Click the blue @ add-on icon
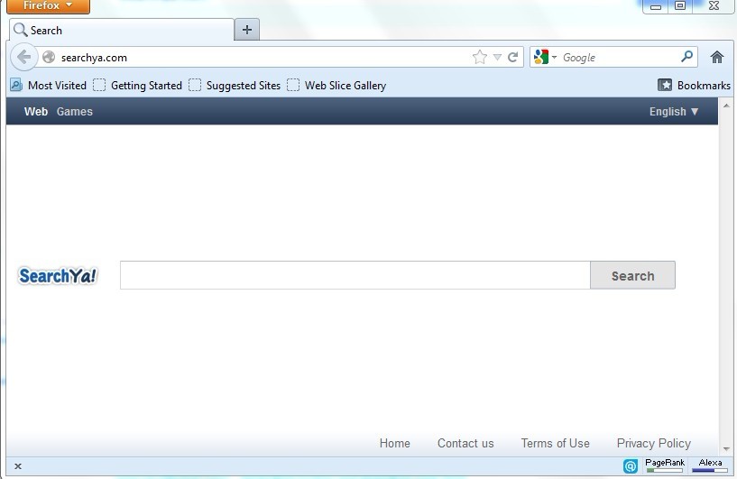 click(x=631, y=465)
